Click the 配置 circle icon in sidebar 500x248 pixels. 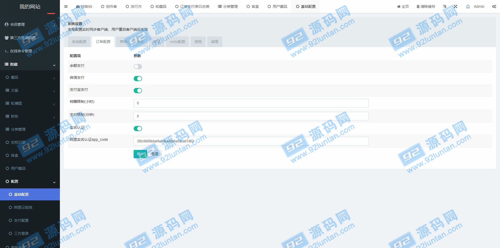point(7,181)
